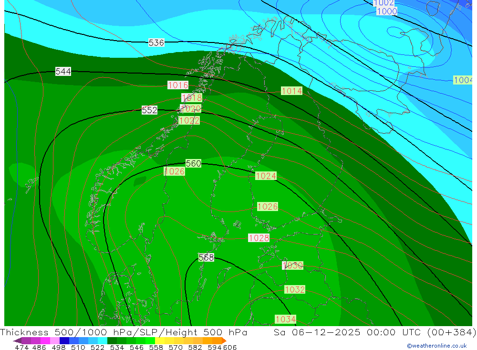Select the red 1018 pressure label
Screen dimensions: 477x350
(x=192, y=97)
